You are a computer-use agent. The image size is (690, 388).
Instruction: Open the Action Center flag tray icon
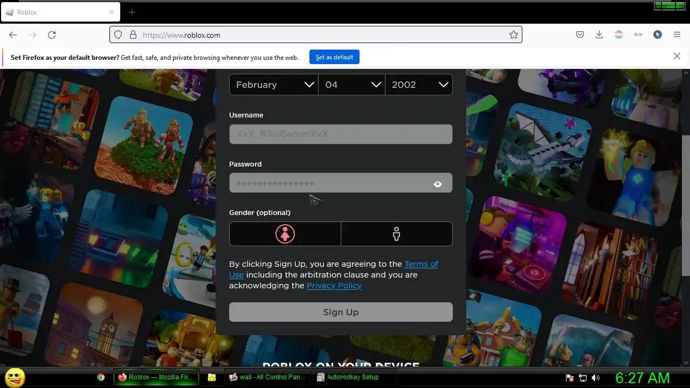570,378
